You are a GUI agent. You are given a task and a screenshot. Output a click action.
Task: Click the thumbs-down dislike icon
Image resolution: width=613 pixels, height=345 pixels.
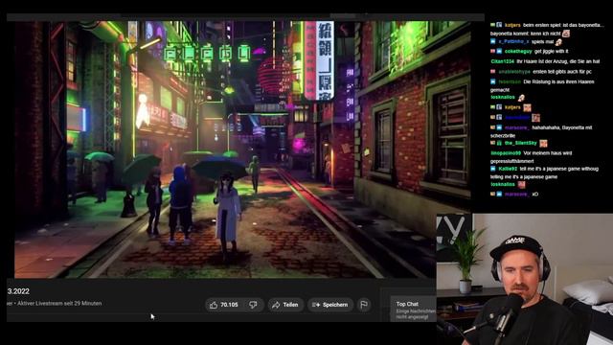pos(253,305)
